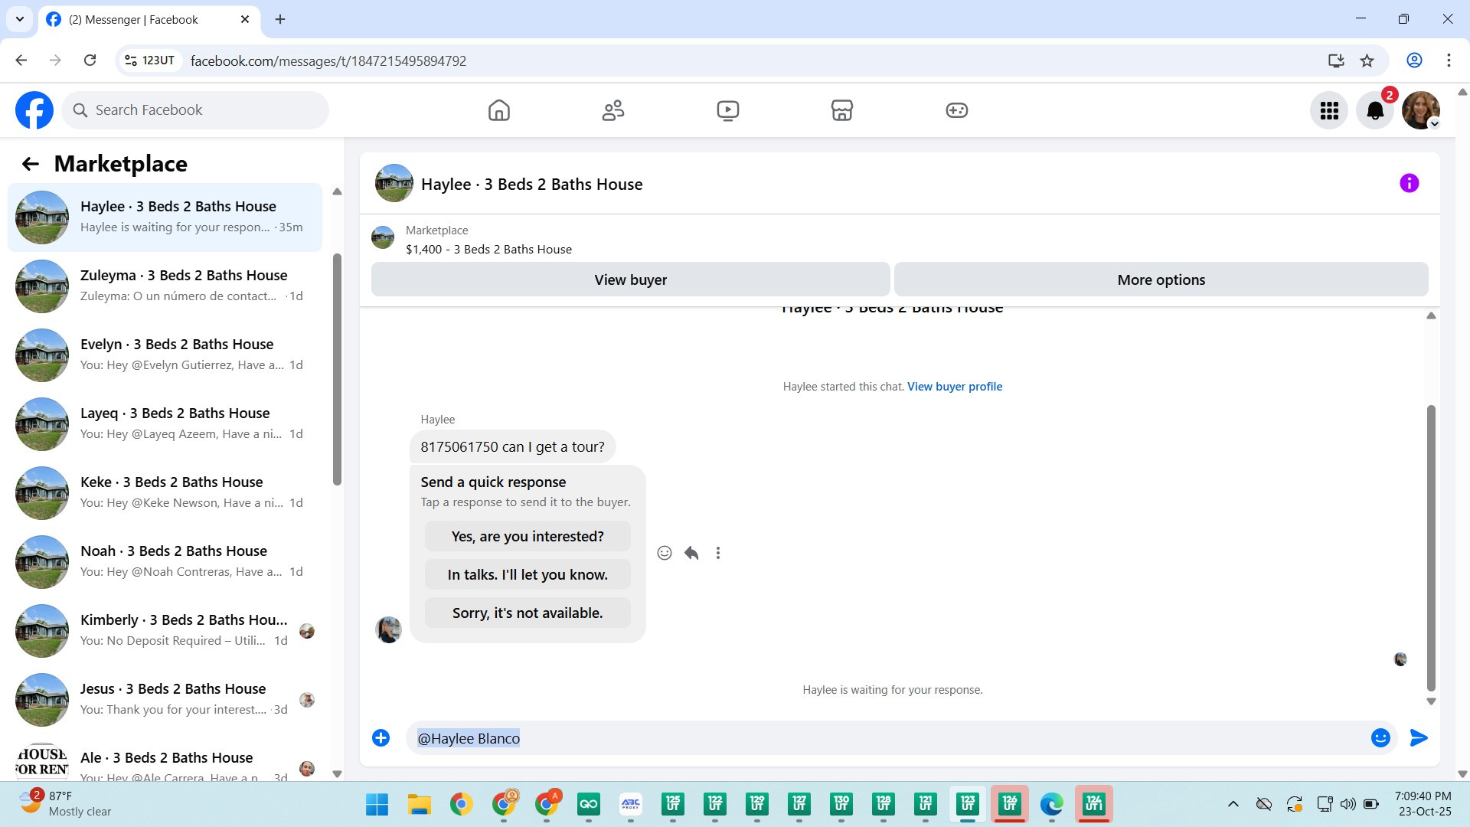Send quick response 'Yes, are you interested?'

tap(527, 536)
